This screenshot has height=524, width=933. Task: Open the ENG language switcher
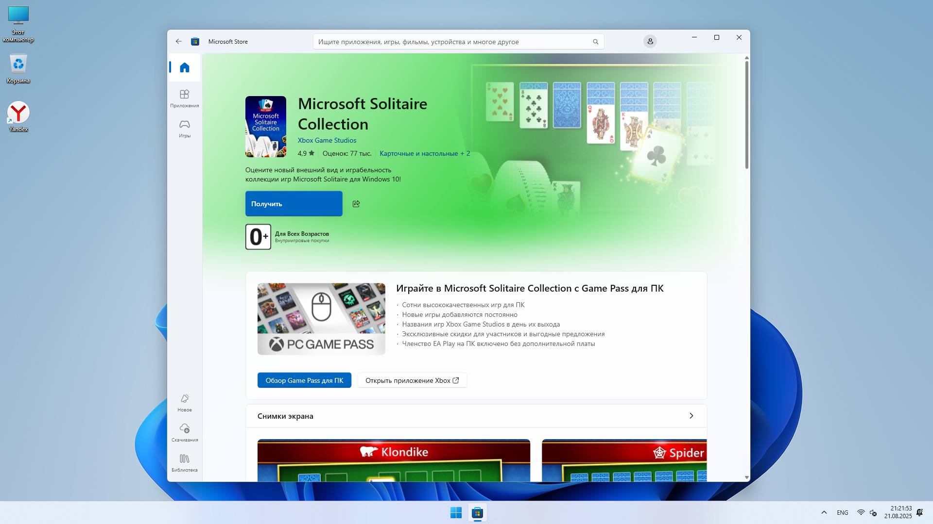coord(842,512)
